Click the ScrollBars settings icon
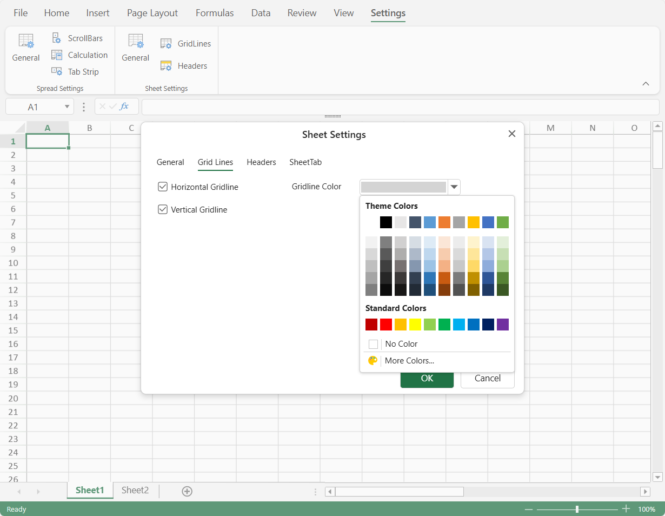 point(57,38)
